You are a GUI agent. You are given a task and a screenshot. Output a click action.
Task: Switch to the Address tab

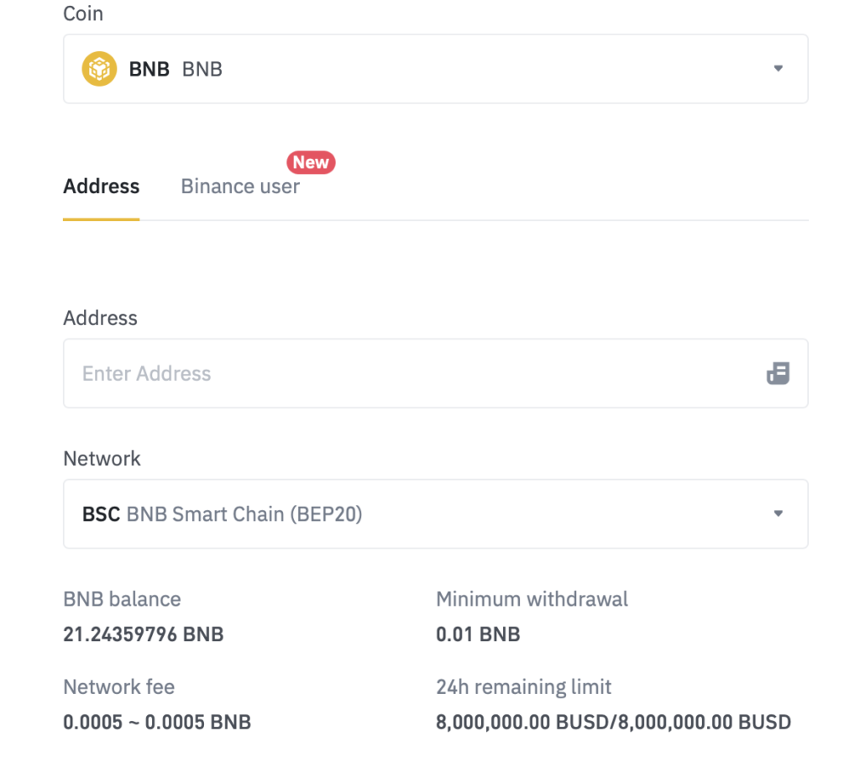(x=102, y=187)
